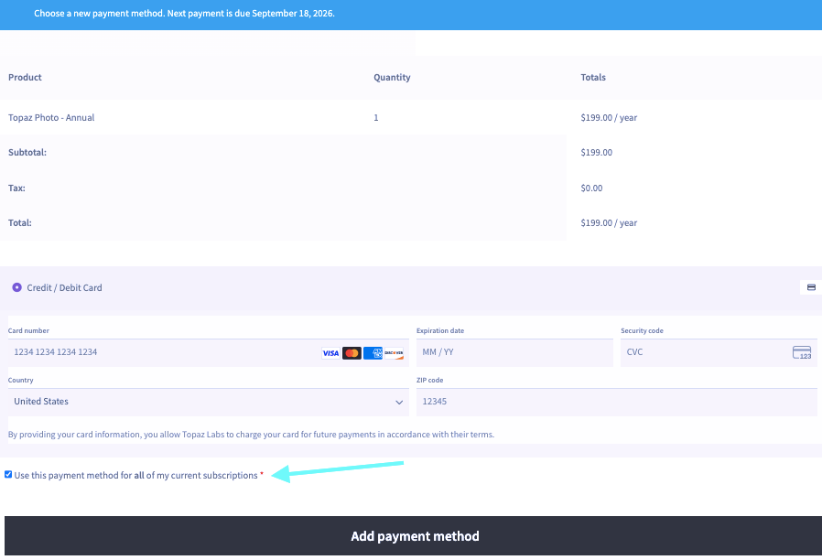Click the Subtotal amount $199.00
This screenshot has height=560, width=822.
click(x=596, y=153)
